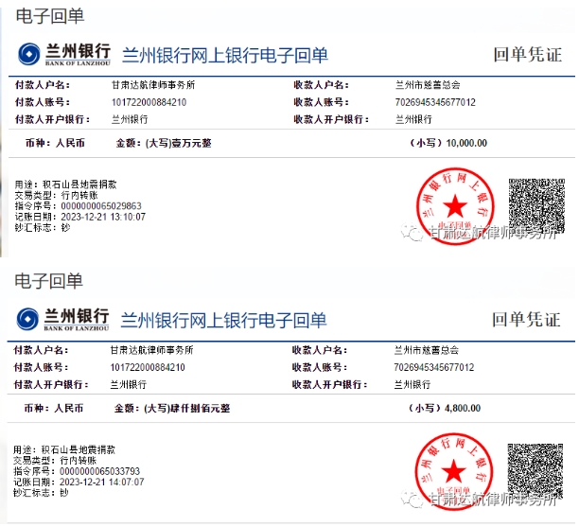Click the purpose 积石山县地震捐款 on the 4,800.00 receipt
This screenshot has height=527, width=579.
(x=78, y=449)
